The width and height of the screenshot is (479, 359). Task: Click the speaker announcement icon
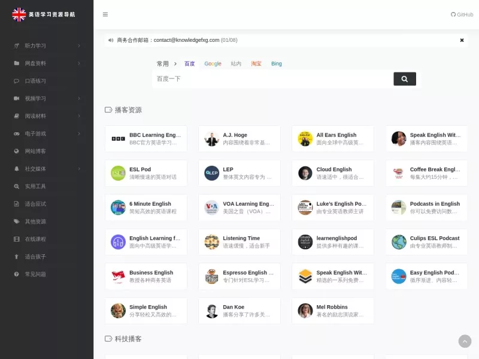tap(111, 40)
